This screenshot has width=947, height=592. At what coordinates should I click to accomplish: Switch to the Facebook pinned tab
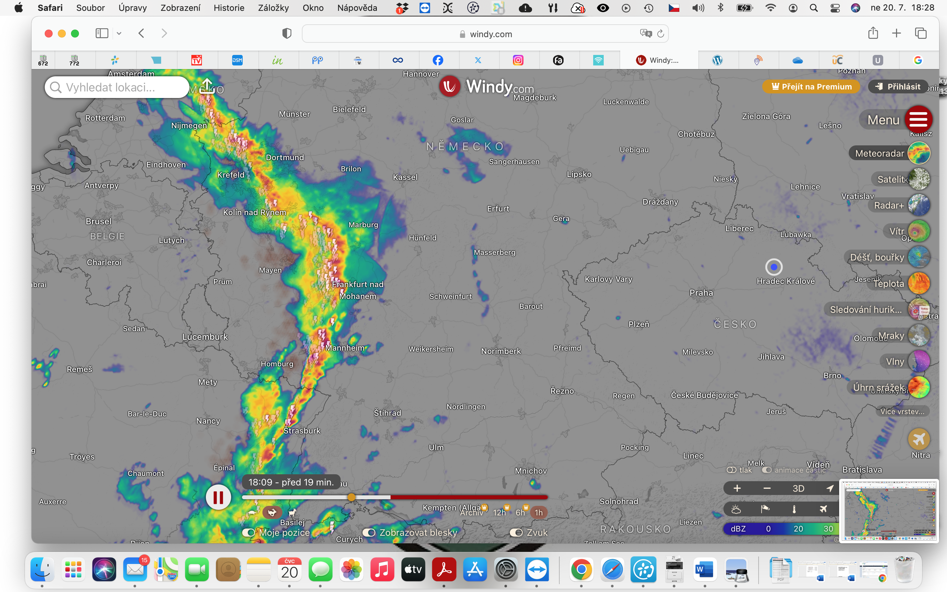438,60
